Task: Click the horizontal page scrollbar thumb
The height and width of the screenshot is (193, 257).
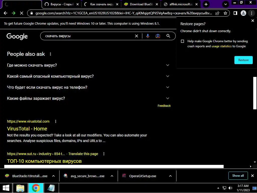Action: 114,166
